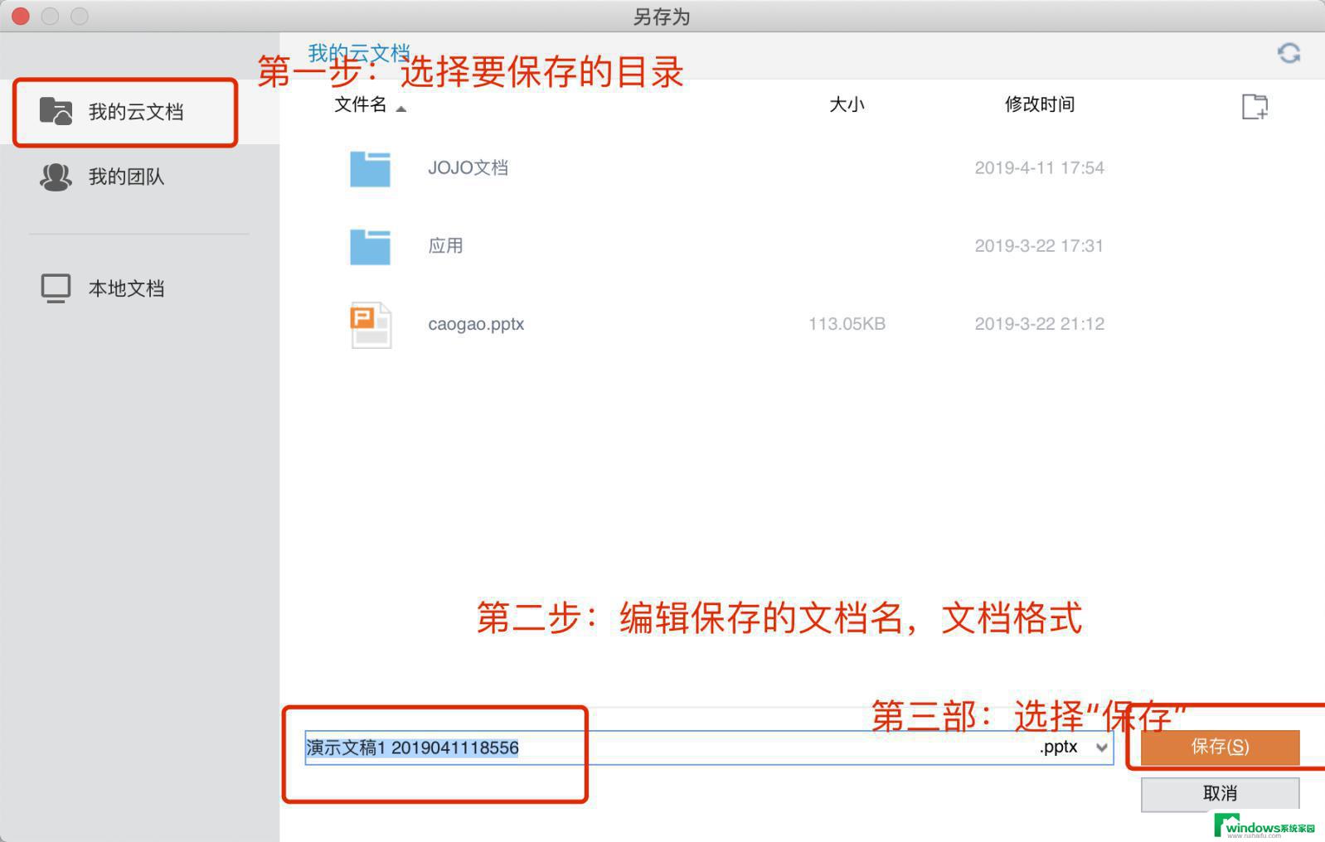Click the JOJO文档 folder icon
The width and height of the screenshot is (1325, 842).
coord(370,168)
